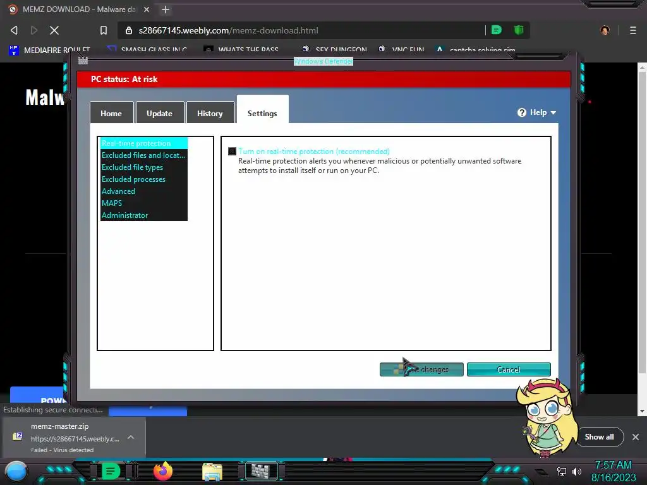Image resolution: width=647 pixels, height=485 pixels.
Task: Open the green shield extension icon
Action: click(x=519, y=30)
